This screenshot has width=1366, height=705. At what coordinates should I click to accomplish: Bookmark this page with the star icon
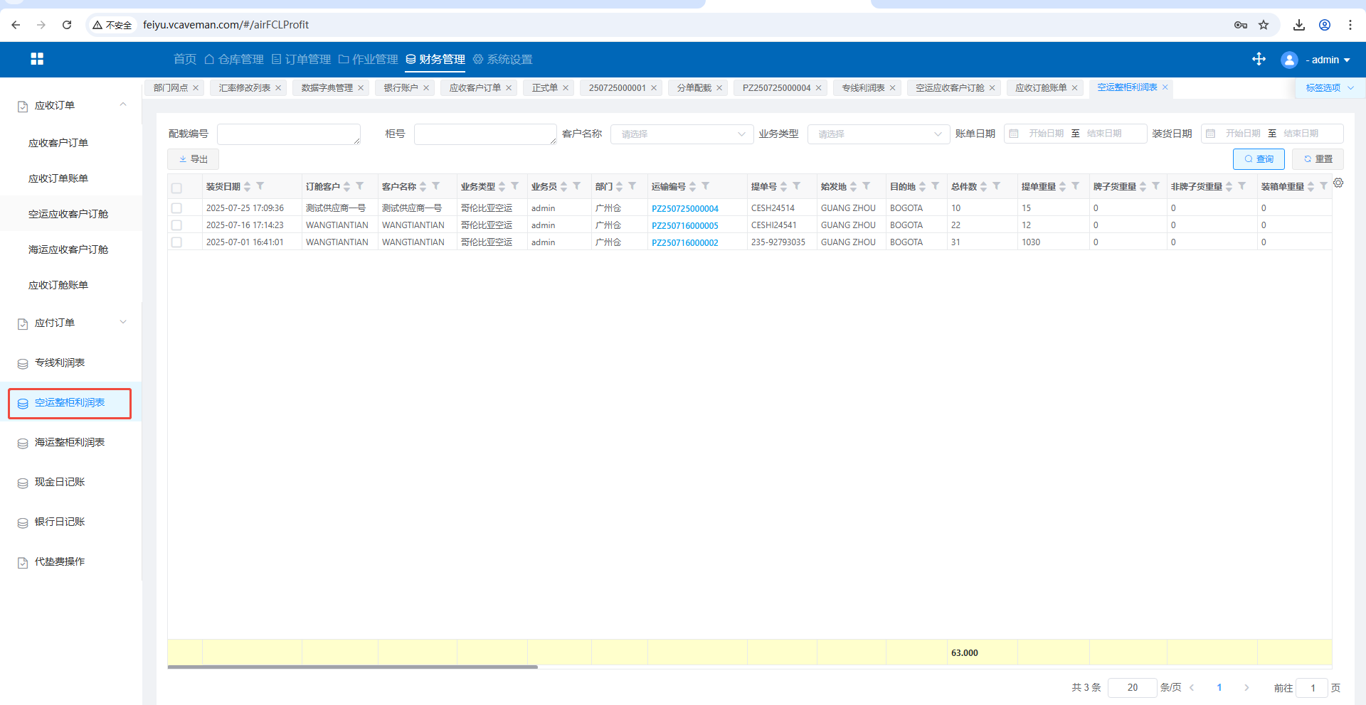[1264, 25]
